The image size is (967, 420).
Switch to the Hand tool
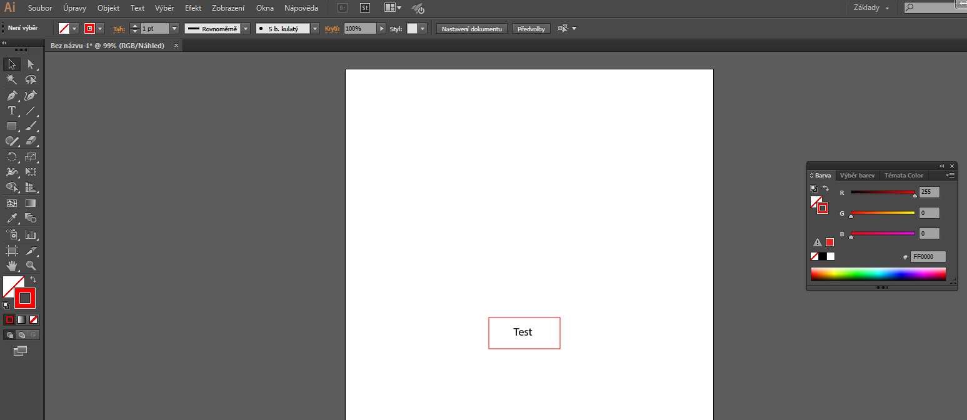pos(11,265)
